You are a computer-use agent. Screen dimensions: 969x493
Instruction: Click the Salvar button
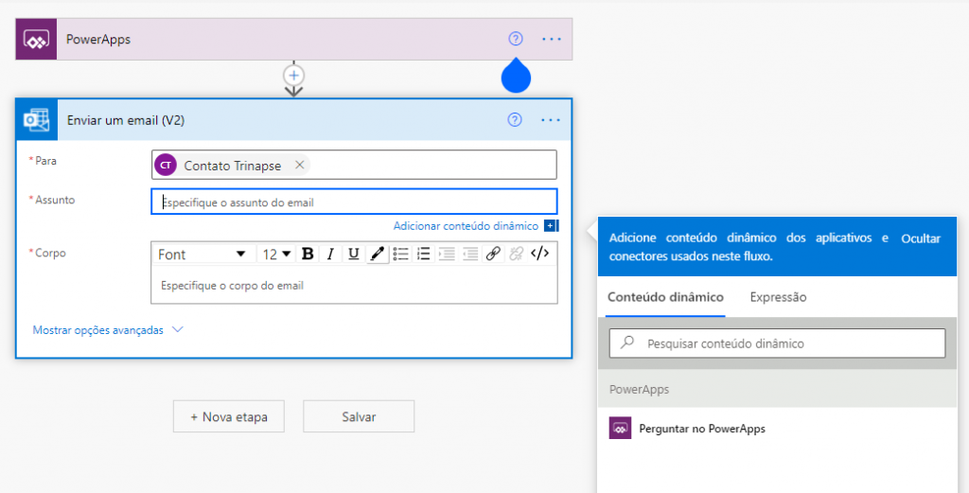(x=359, y=416)
